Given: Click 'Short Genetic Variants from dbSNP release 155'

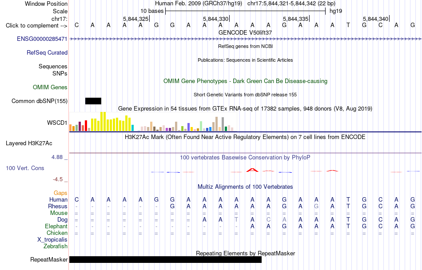Looking at the screenshot, I should coord(245,95).
